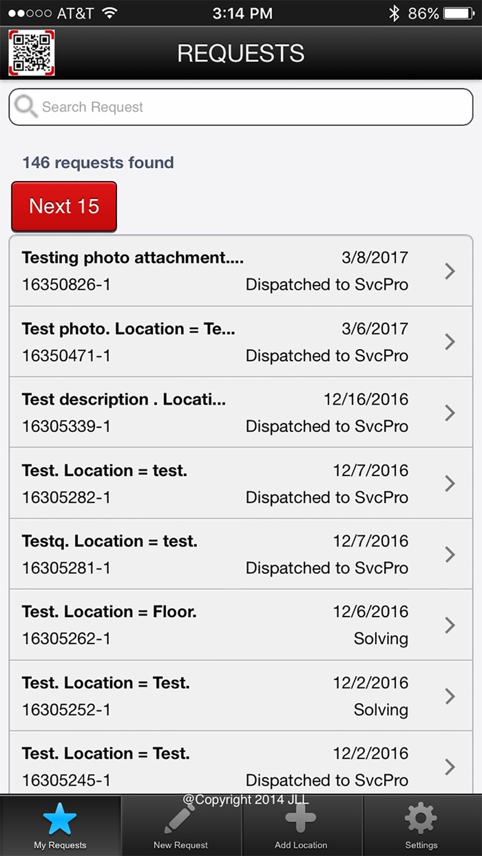This screenshot has width=482, height=856.
Task: Open the "Testing photo attachment" request
Action: pyautogui.click(x=133, y=258)
